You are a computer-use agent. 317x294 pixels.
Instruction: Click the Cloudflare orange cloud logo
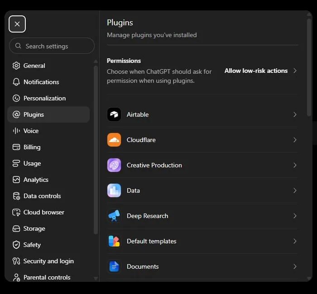coord(114,140)
